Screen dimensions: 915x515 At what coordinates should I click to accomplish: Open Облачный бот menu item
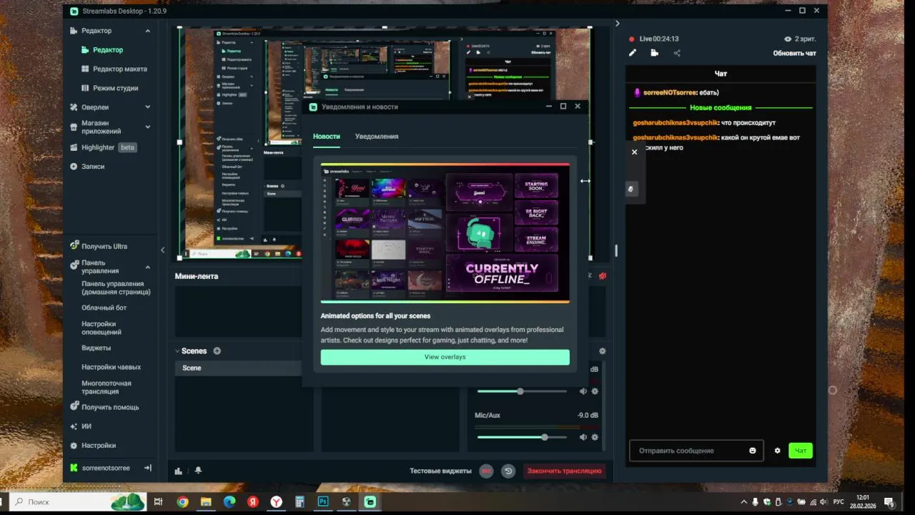pyautogui.click(x=104, y=308)
